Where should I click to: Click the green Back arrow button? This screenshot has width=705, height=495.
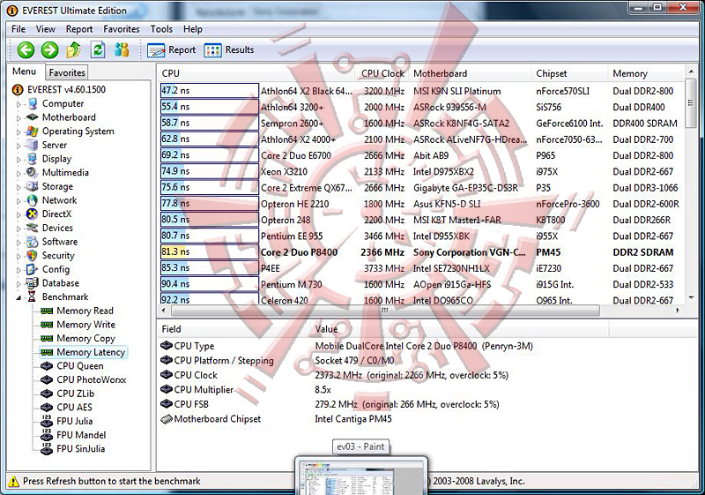(x=26, y=50)
